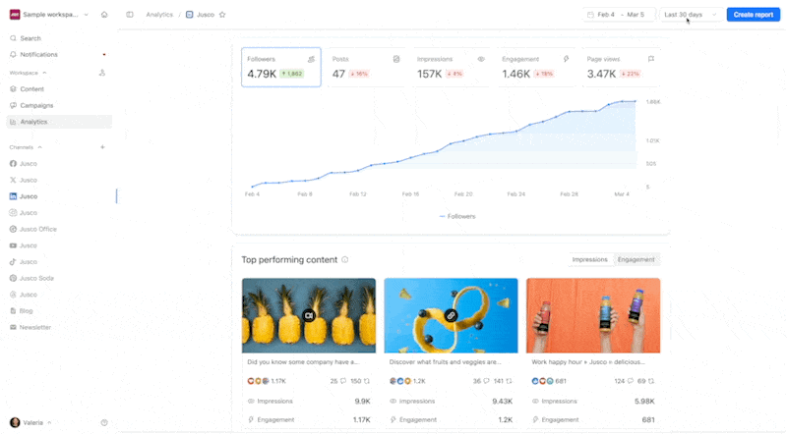The width and height of the screenshot is (787, 434).
Task: Go to Content in the sidebar
Action: (31, 88)
